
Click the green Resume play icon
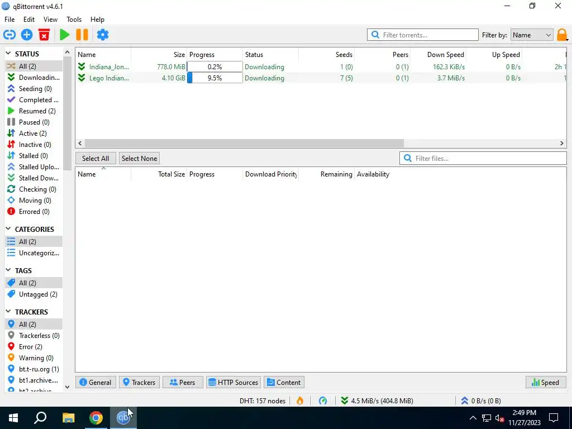(65, 35)
